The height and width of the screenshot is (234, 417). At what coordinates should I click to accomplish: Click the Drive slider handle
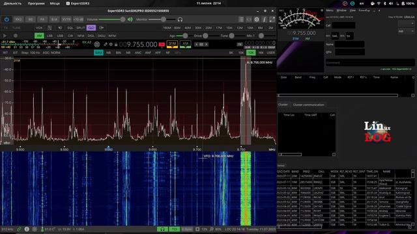coord(205,36)
